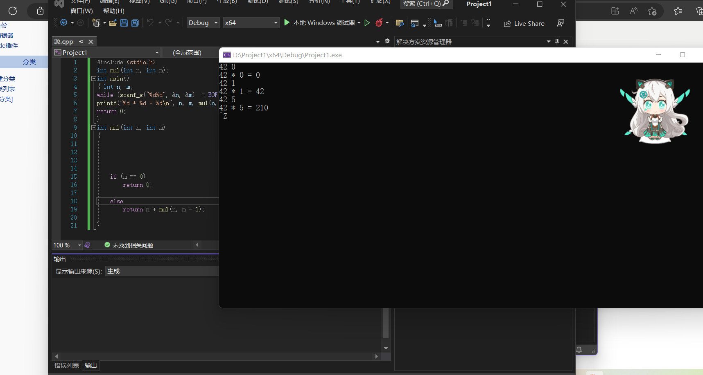Click the Live Share icon button
703x375 pixels.
524,24
